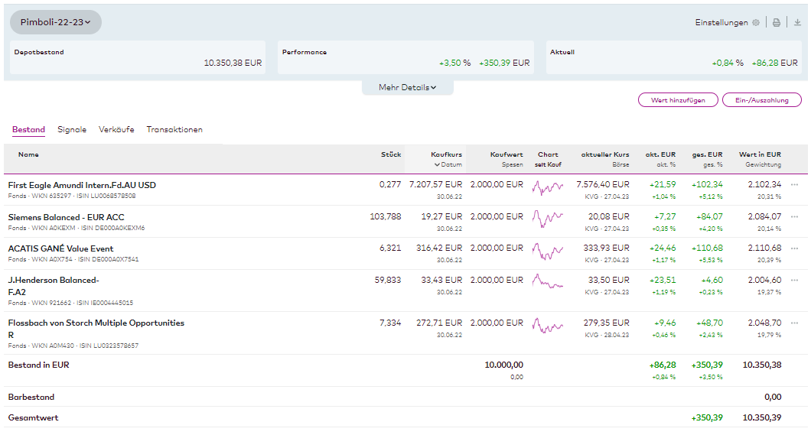This screenshot has height=448, width=811.
Task: Click the print icon at top right
Action: coord(776,23)
